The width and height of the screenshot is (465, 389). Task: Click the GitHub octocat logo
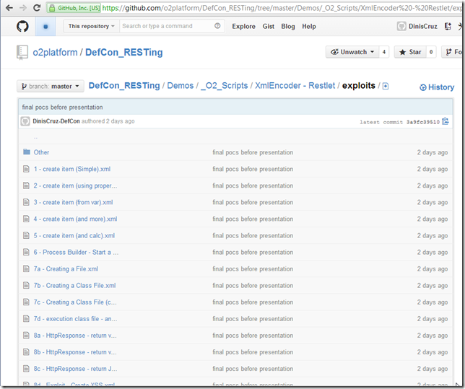pyautogui.click(x=22, y=27)
